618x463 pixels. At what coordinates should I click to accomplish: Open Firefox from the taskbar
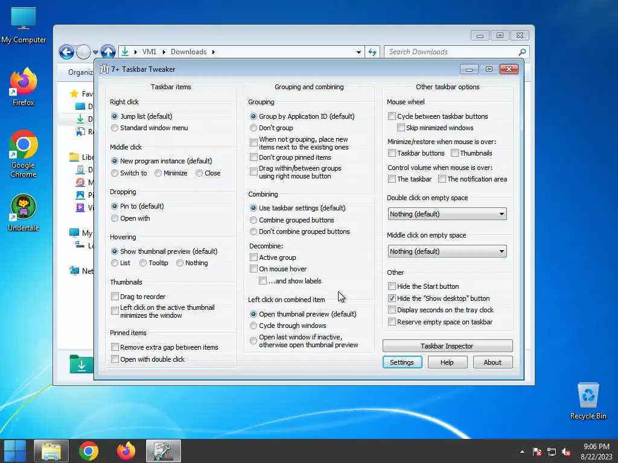tap(126, 451)
